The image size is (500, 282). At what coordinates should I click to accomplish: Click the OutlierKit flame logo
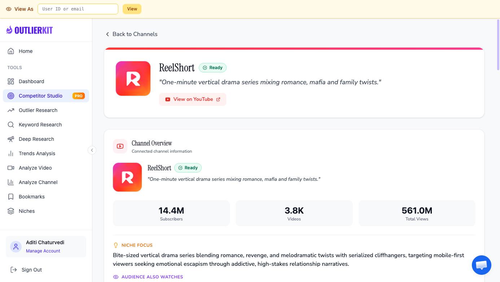(9, 30)
